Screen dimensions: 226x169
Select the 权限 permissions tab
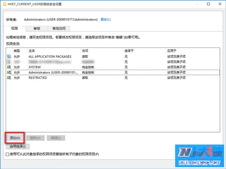click(15, 28)
